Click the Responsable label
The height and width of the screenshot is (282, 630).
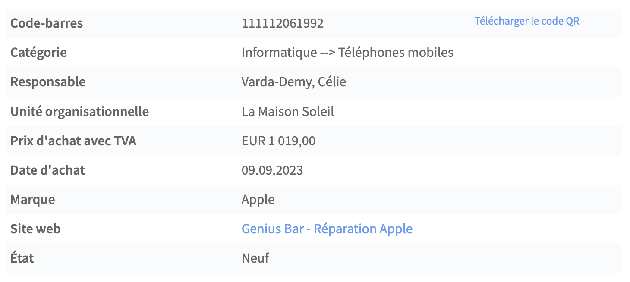point(48,82)
